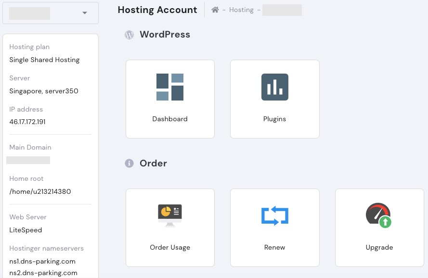Click the Order section heading
The image size is (428, 278).
pos(153,163)
